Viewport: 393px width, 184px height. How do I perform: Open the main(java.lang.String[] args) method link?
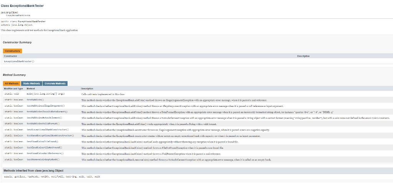(46, 94)
